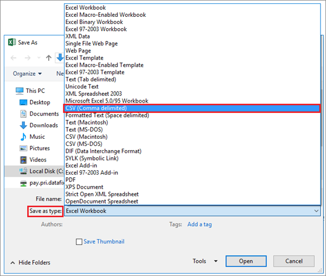Select the Downloads folder icon
This screenshot has width=326, height=276.
pyautogui.click(x=23, y=125)
